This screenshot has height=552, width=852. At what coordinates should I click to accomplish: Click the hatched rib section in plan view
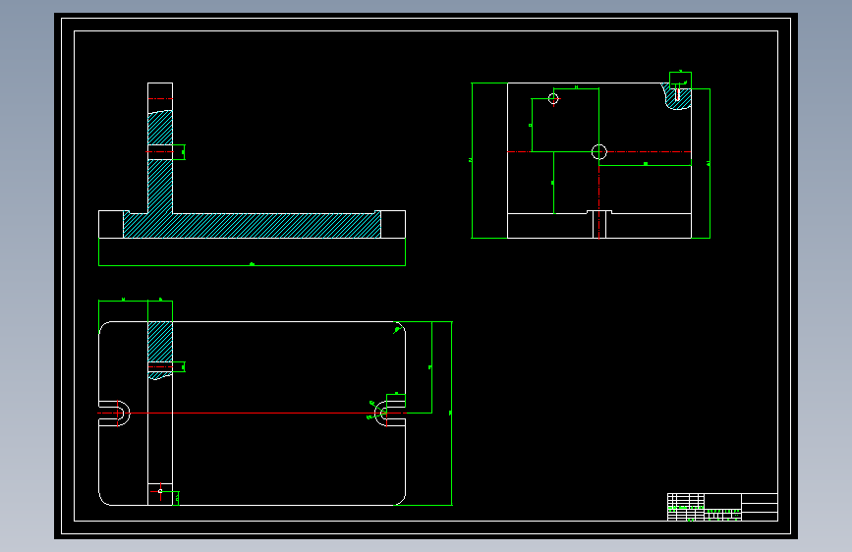(160, 342)
